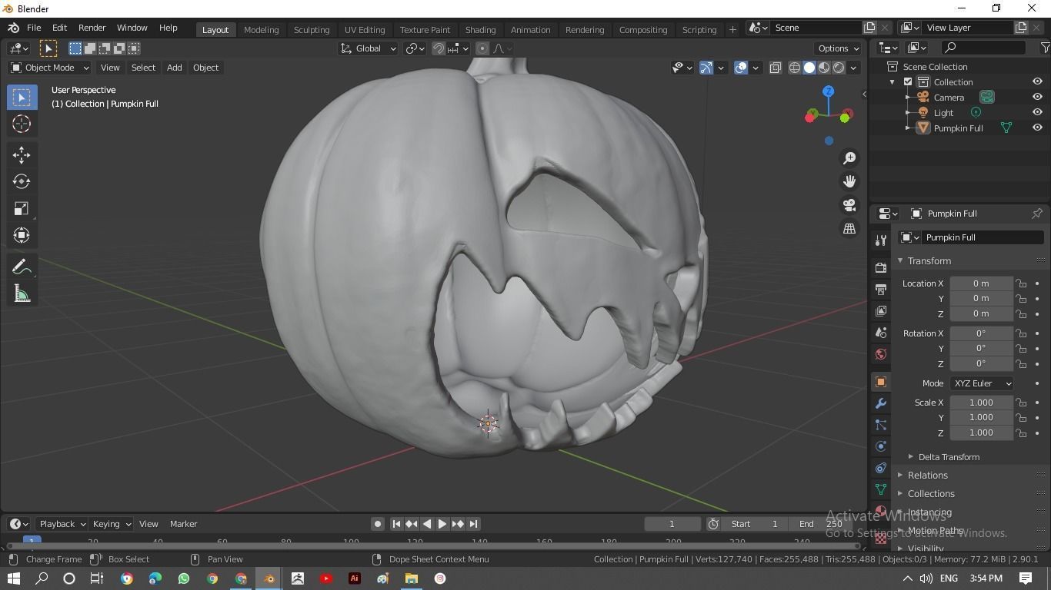Expand the Collections panel
This screenshot has width=1051, height=590.
[930, 494]
